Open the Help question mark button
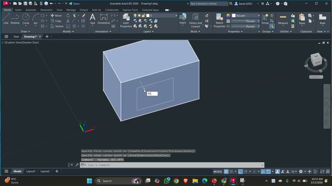This screenshot has height=186, width=332. point(278,4)
